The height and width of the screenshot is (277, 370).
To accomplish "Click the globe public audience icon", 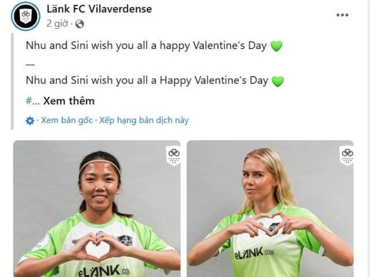I will coord(80,24).
